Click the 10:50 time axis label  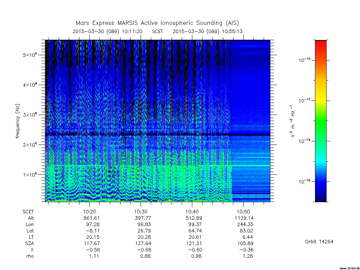(243, 212)
